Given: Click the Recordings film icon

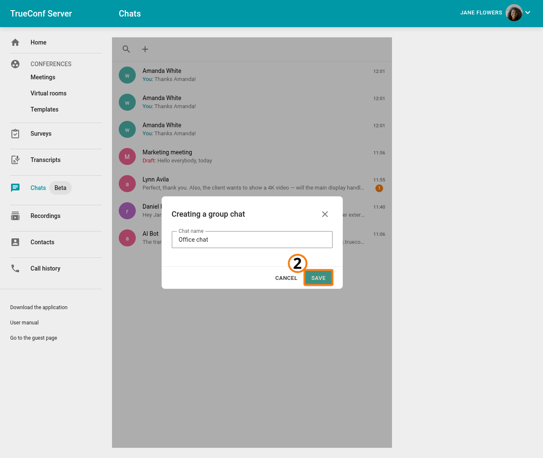Looking at the screenshot, I should coord(15,216).
